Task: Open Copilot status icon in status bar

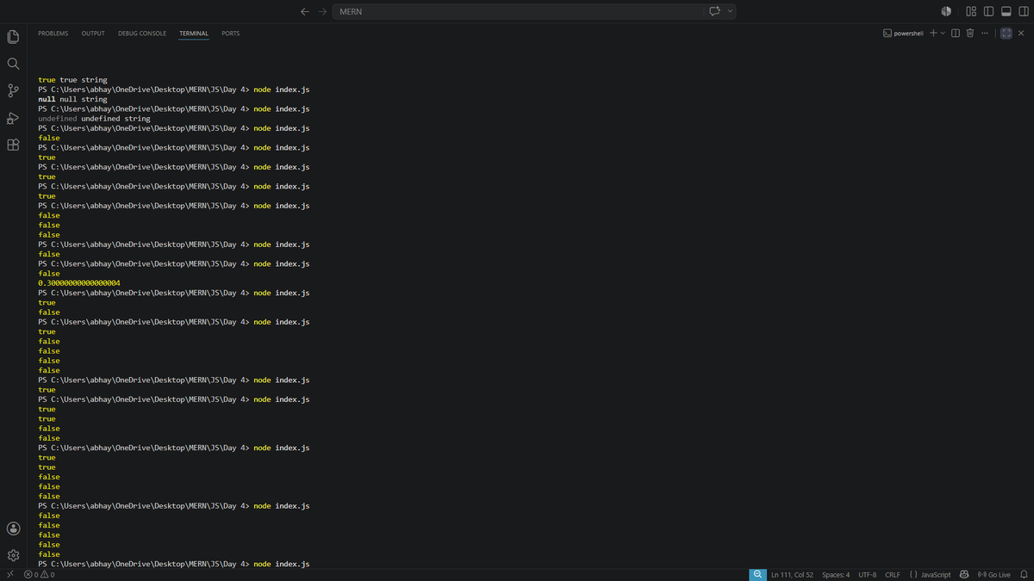Action: (964, 574)
